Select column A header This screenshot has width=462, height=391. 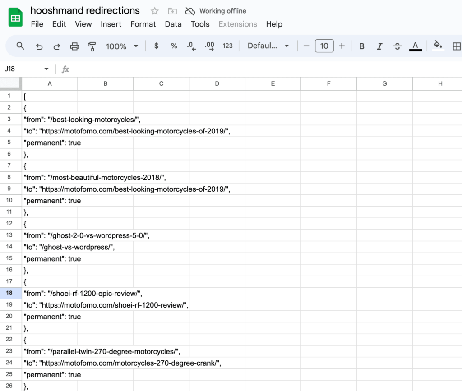pyautogui.click(x=50, y=83)
